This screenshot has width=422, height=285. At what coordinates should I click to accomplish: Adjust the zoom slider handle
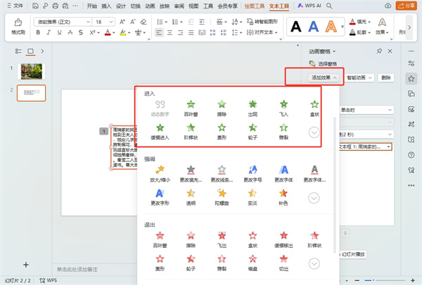[373, 280]
